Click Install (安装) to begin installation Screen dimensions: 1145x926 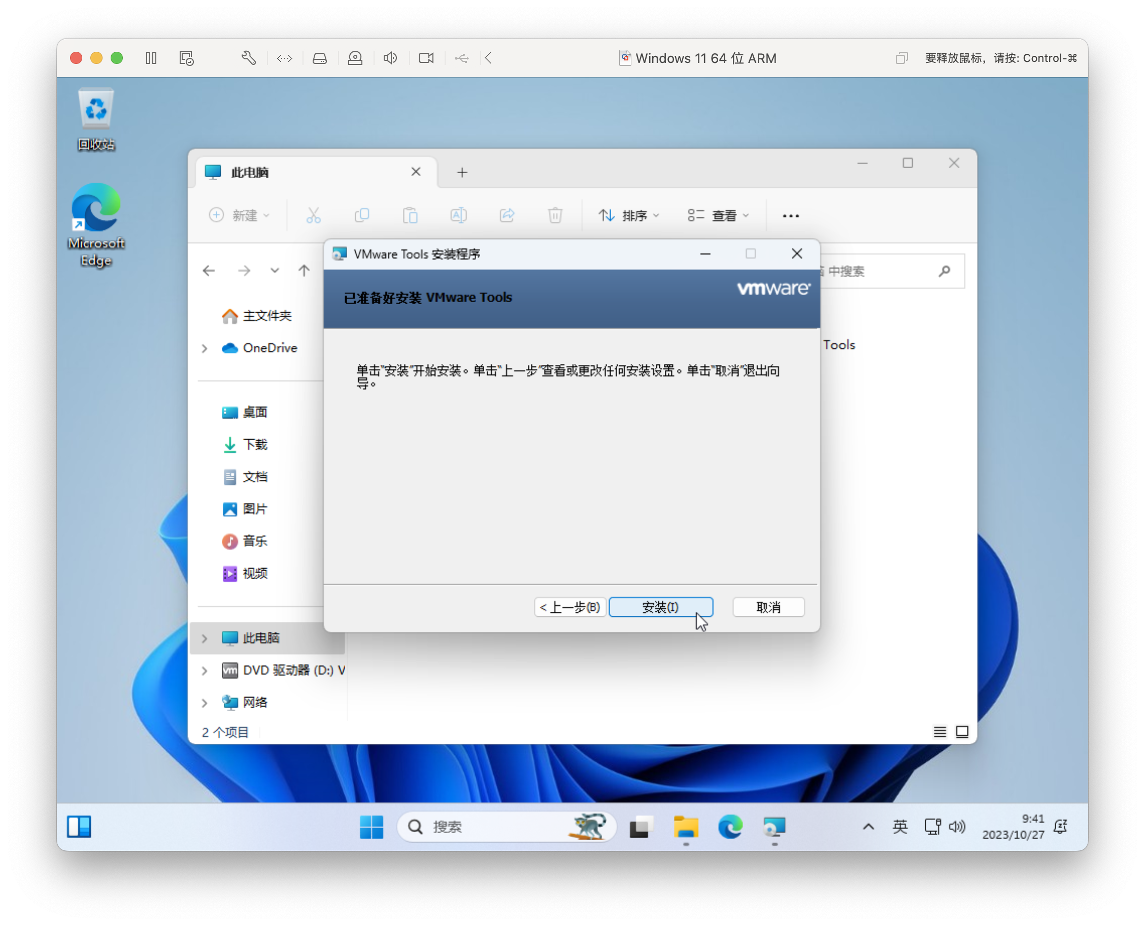[660, 607]
